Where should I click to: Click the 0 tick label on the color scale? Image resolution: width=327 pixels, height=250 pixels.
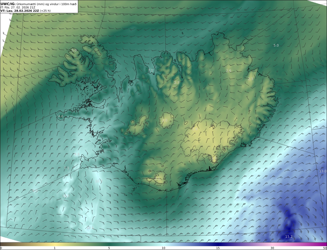click(x=1, y=248)
